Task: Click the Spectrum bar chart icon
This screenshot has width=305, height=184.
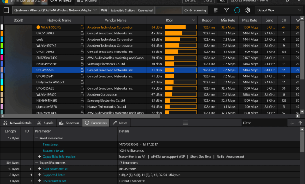Action: click(61, 123)
